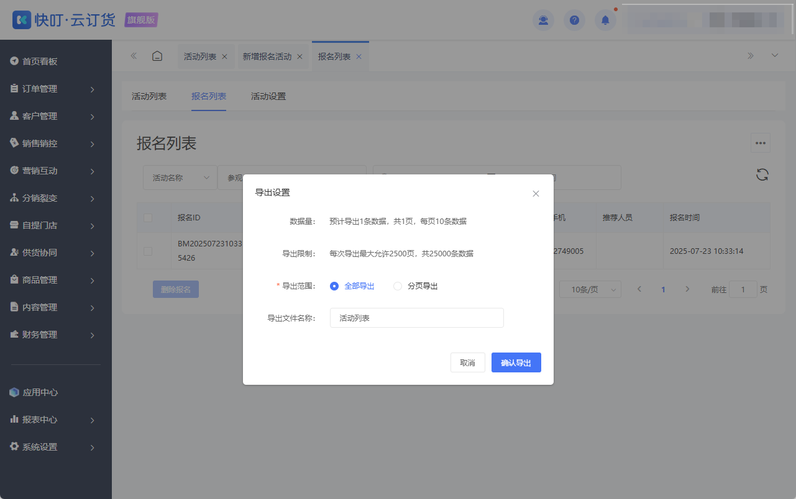This screenshot has width=796, height=499.
Task: Click the 系统设置 gear icon
Action: point(14,446)
